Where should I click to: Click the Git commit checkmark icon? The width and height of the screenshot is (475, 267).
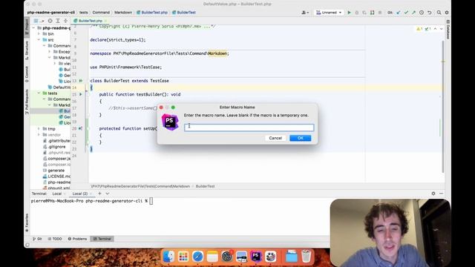point(406,13)
